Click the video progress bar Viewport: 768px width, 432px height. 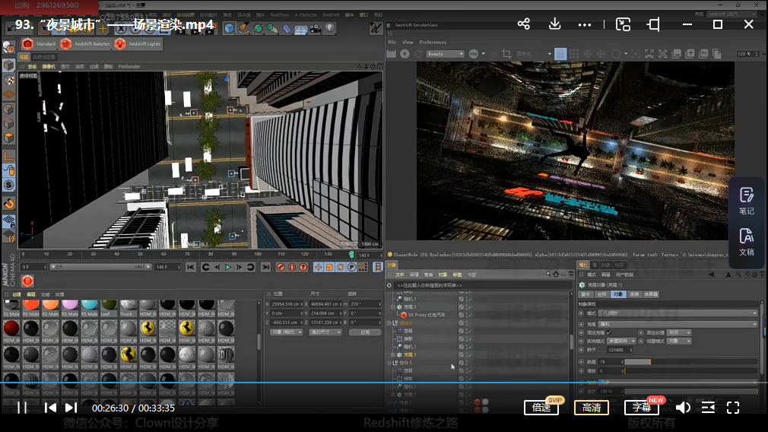(x=384, y=383)
